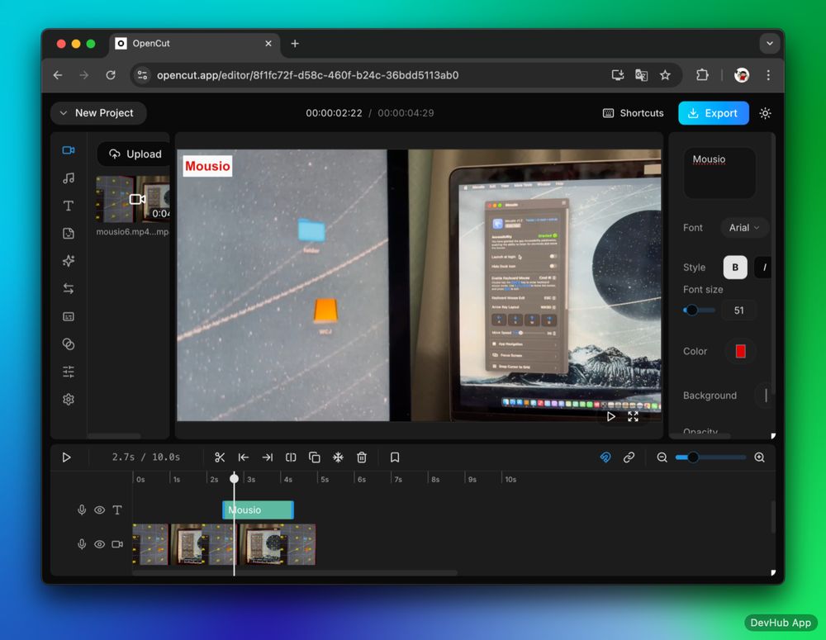826x640 pixels.
Task: Open the Adjustment sliders tab
Action: coord(69,372)
